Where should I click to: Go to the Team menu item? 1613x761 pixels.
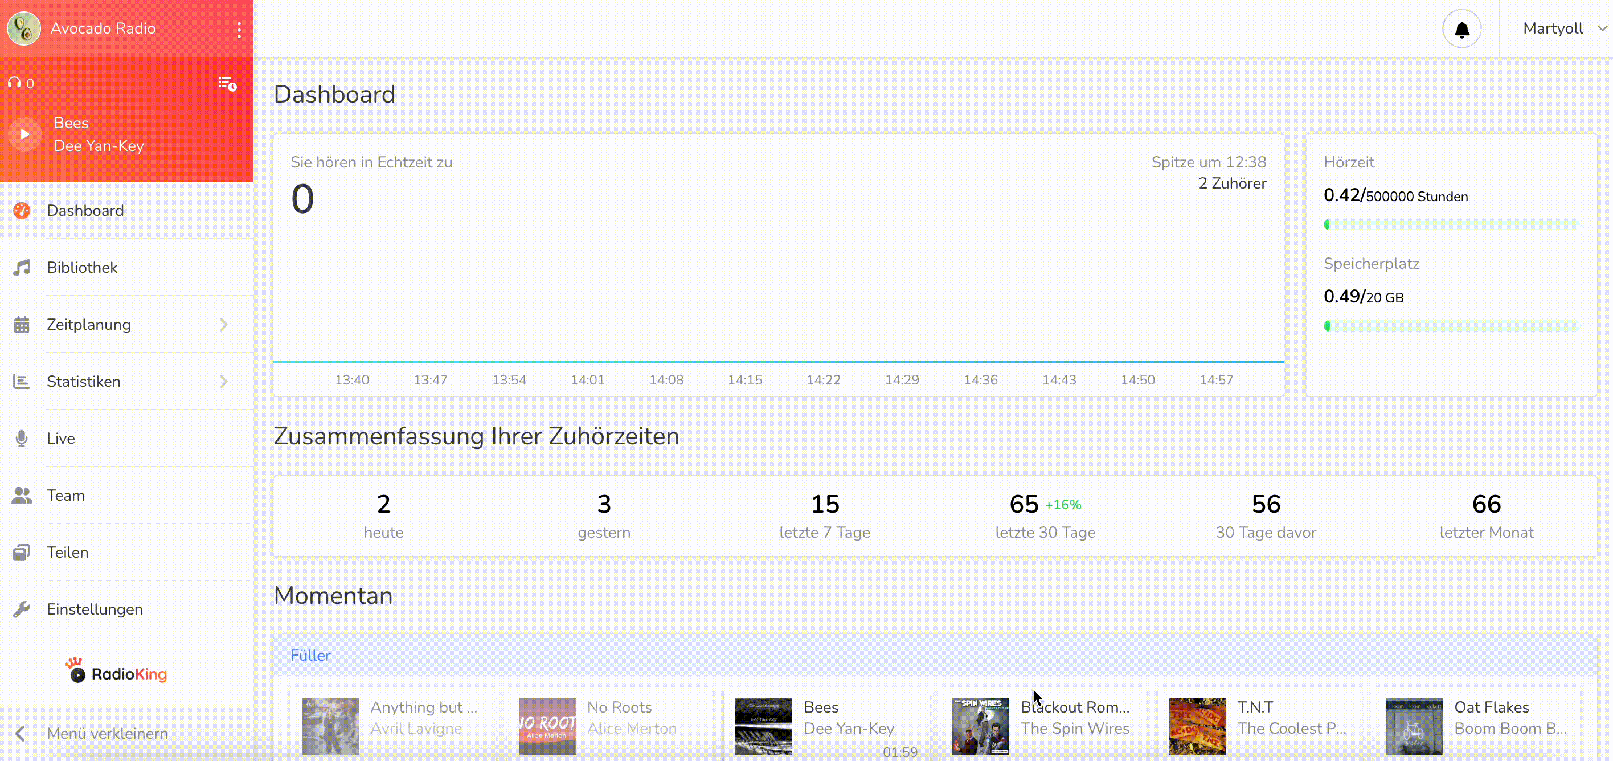(65, 496)
